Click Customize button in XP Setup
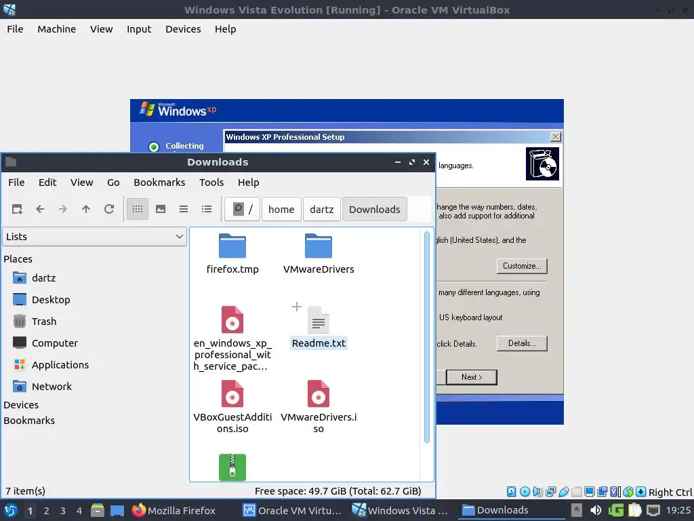The height and width of the screenshot is (521, 694). [522, 266]
